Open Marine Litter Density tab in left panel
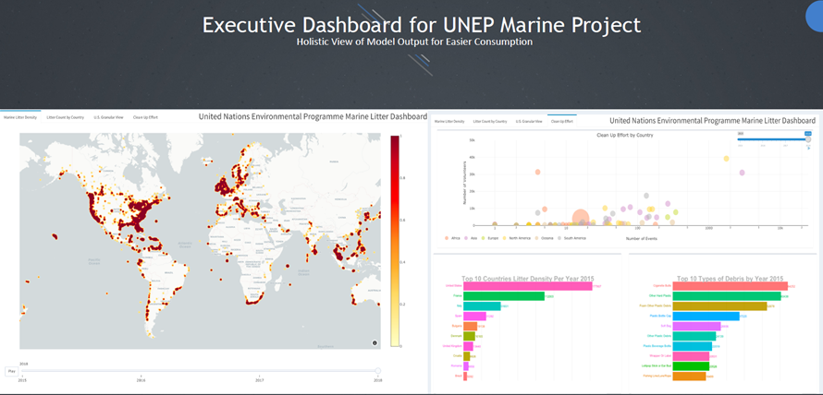Screen dimensions: 823x395 pyautogui.click(x=19, y=118)
